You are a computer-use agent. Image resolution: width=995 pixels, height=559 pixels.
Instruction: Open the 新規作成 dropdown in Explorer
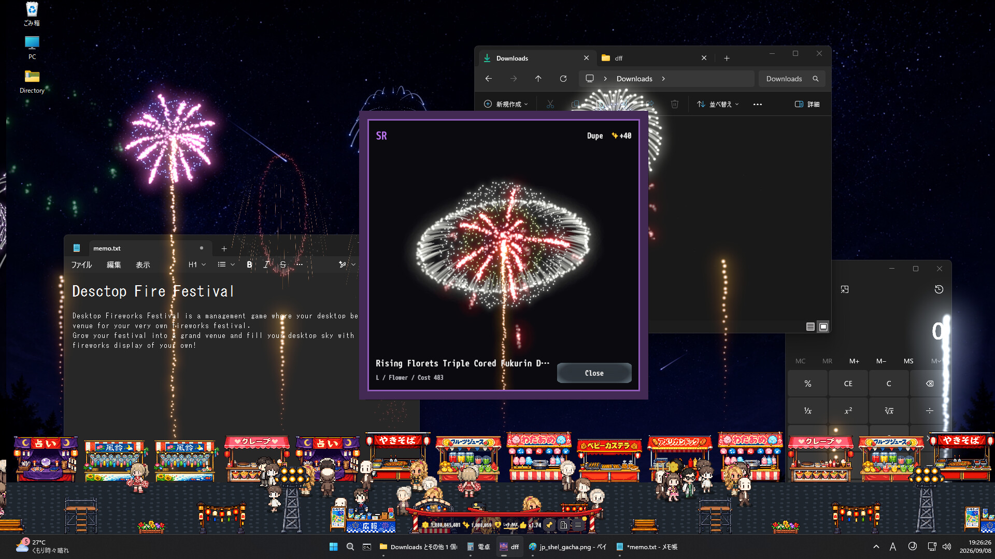tap(506, 105)
